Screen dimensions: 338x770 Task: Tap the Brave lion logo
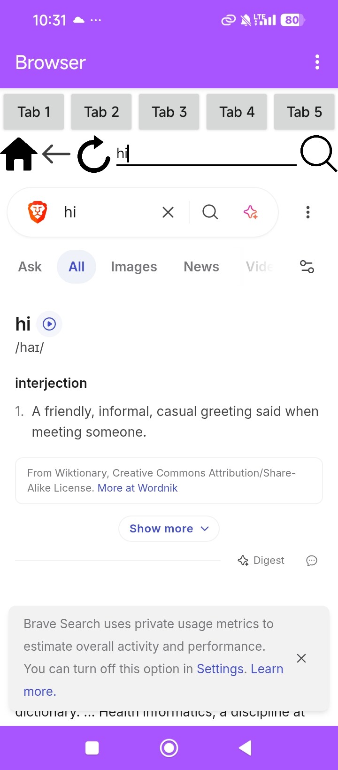click(38, 212)
